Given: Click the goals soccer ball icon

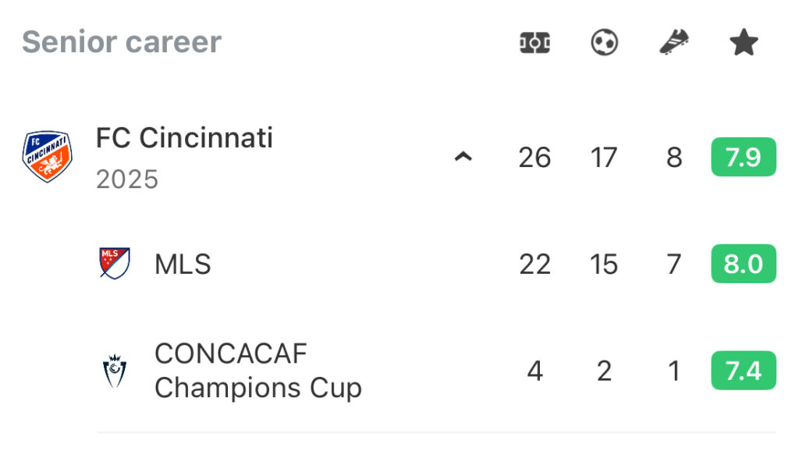Looking at the screenshot, I should coord(605,42).
